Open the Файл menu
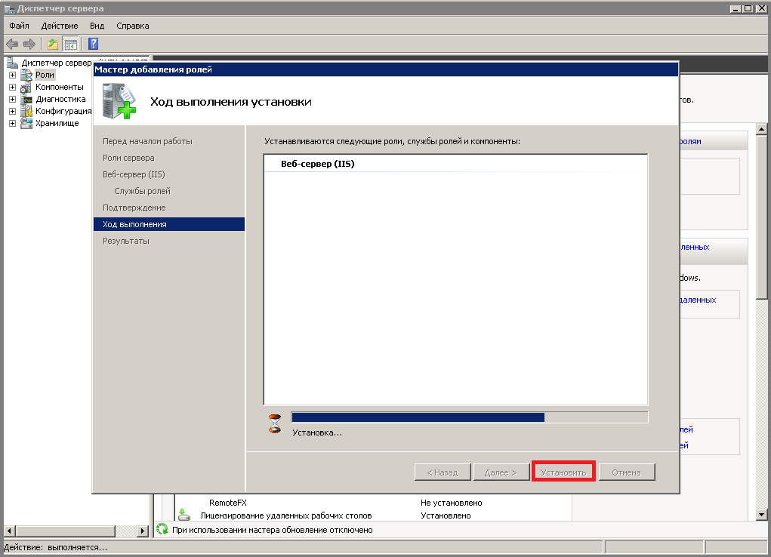This screenshot has height=557, width=771. 19,26
